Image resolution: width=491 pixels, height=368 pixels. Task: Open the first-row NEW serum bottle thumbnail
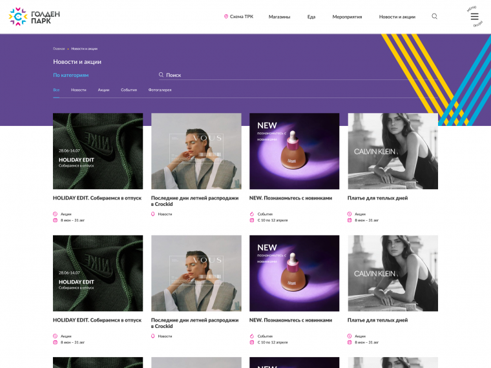pos(295,151)
